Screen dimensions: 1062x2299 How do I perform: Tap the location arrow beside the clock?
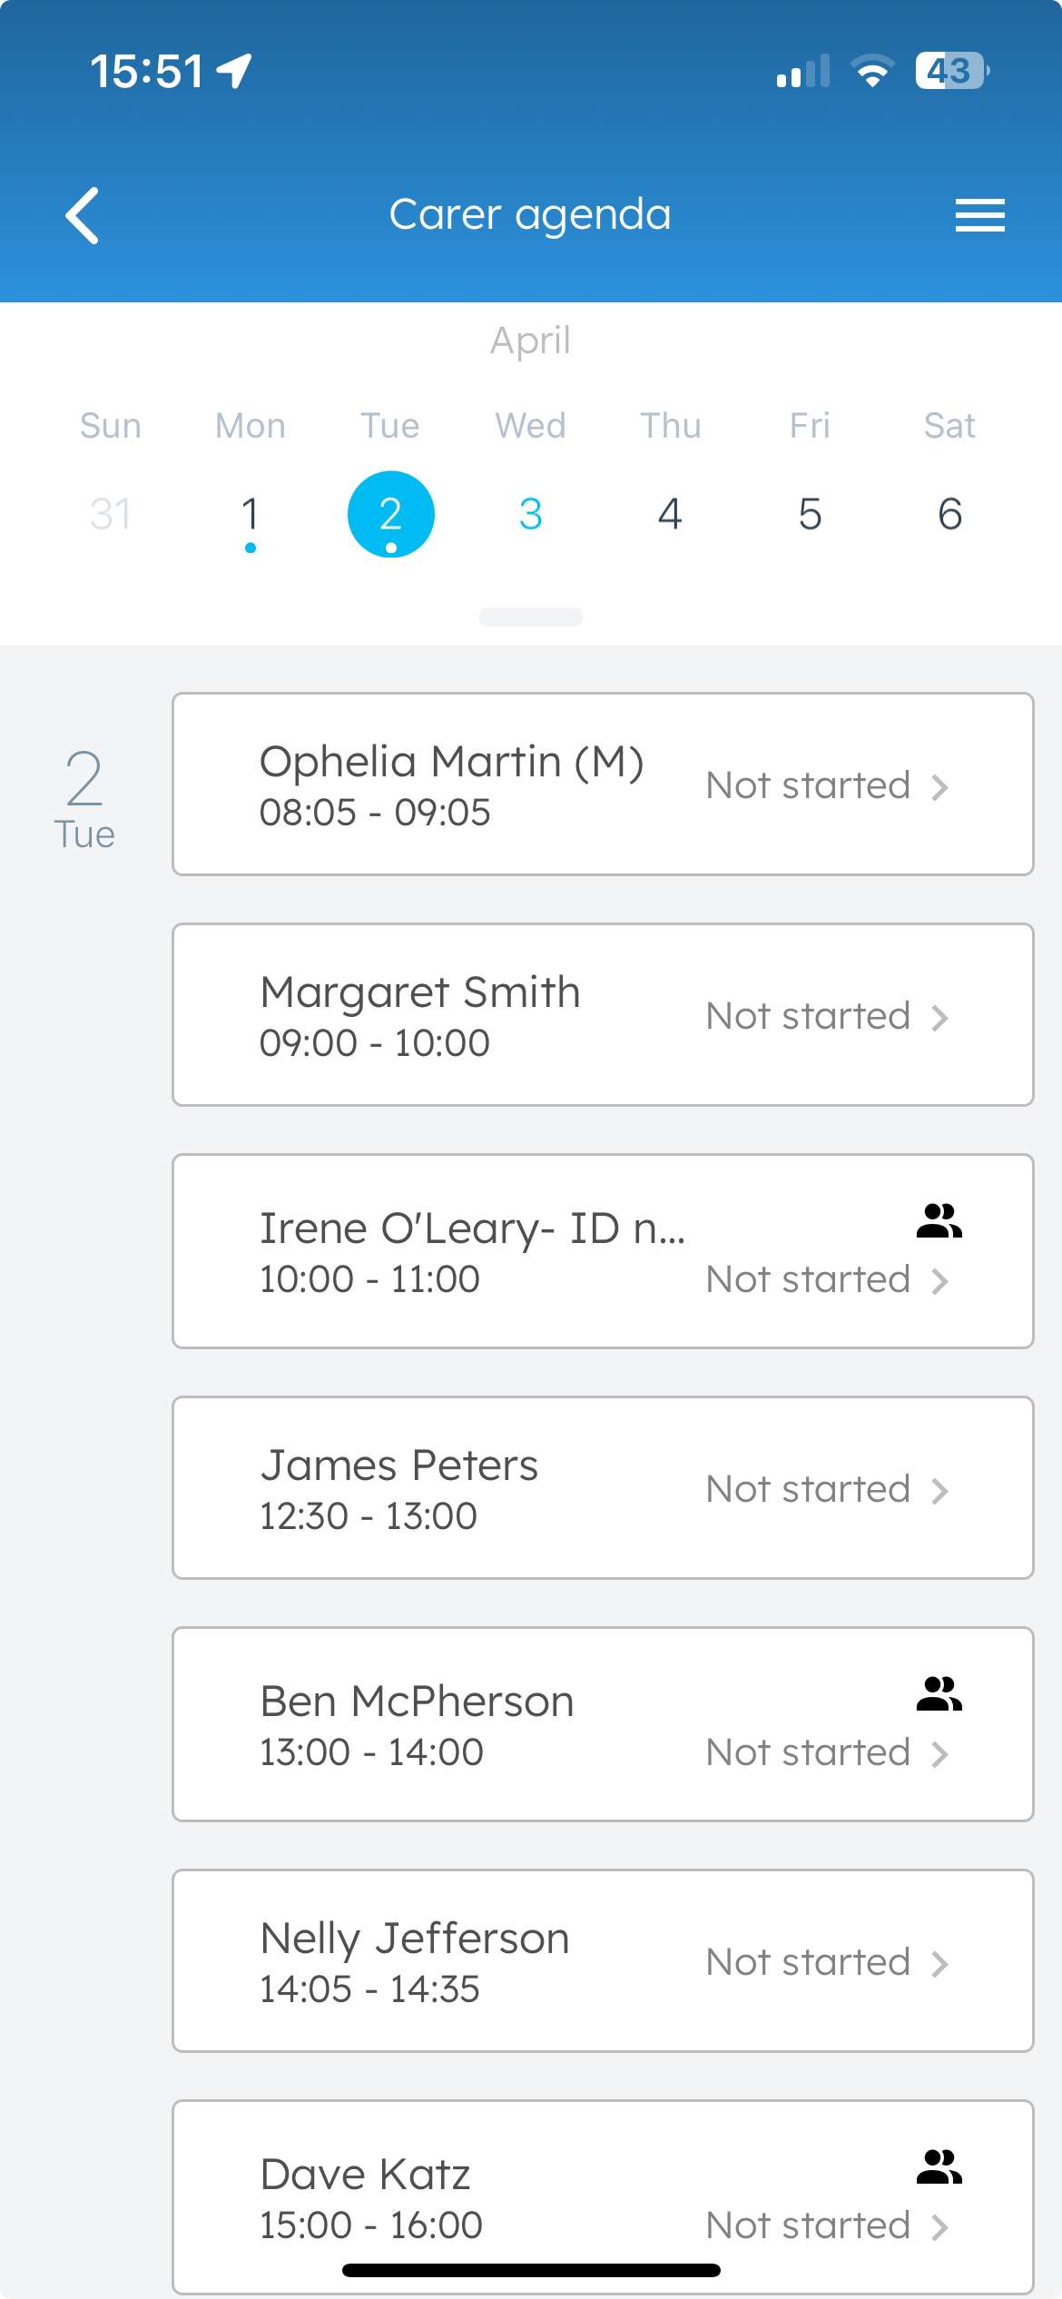click(x=234, y=71)
